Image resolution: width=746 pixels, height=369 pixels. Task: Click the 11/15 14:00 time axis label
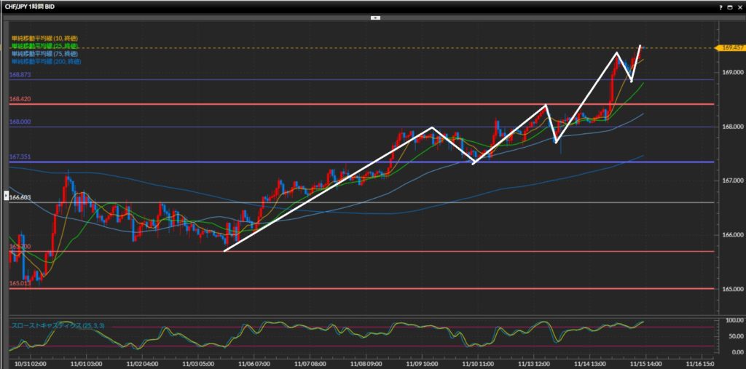click(644, 361)
